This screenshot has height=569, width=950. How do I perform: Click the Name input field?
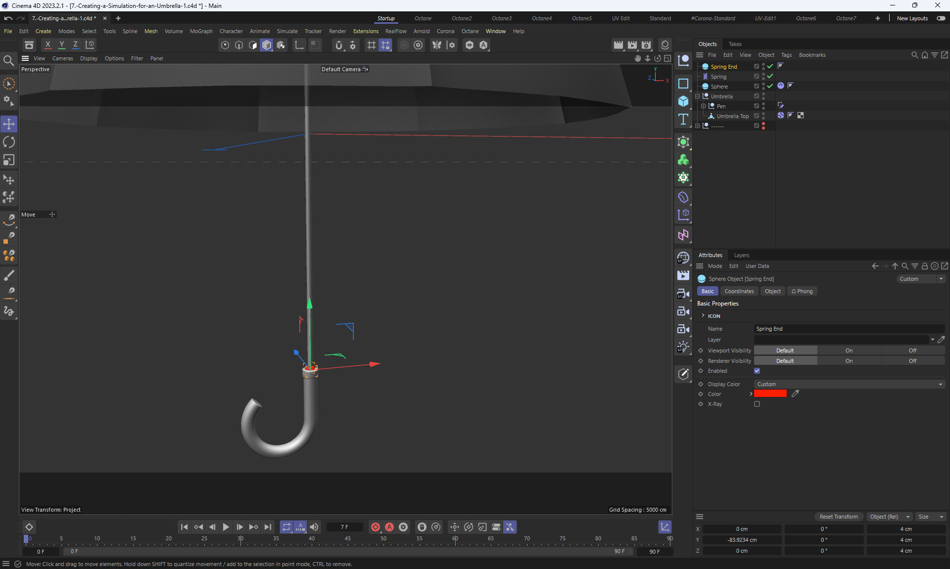click(849, 329)
